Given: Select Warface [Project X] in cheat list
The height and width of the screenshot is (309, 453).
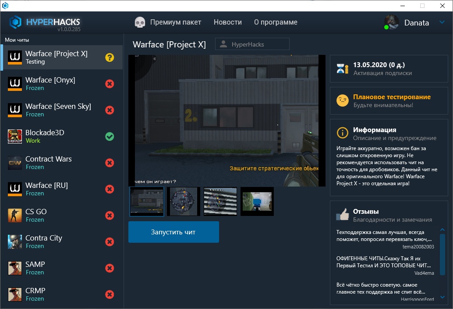Looking at the screenshot, I should pos(61,57).
